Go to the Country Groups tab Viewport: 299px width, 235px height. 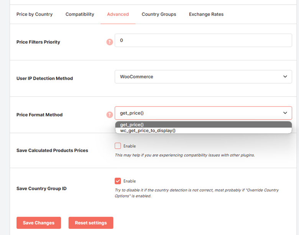[159, 14]
